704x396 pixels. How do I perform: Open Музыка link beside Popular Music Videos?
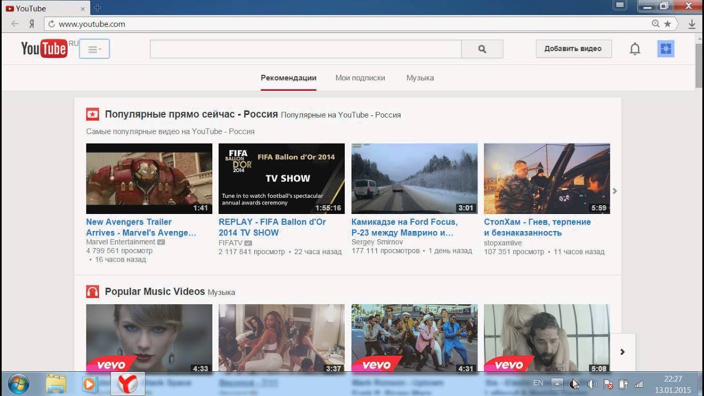tap(221, 293)
